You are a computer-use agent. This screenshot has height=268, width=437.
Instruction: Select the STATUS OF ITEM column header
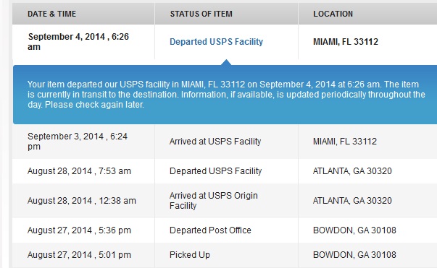pos(201,14)
